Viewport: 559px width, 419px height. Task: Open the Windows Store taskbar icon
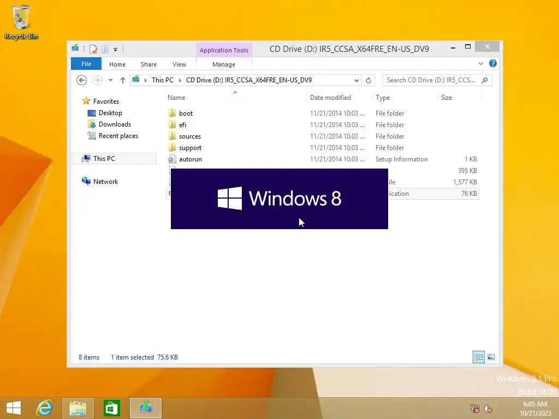[111, 408]
